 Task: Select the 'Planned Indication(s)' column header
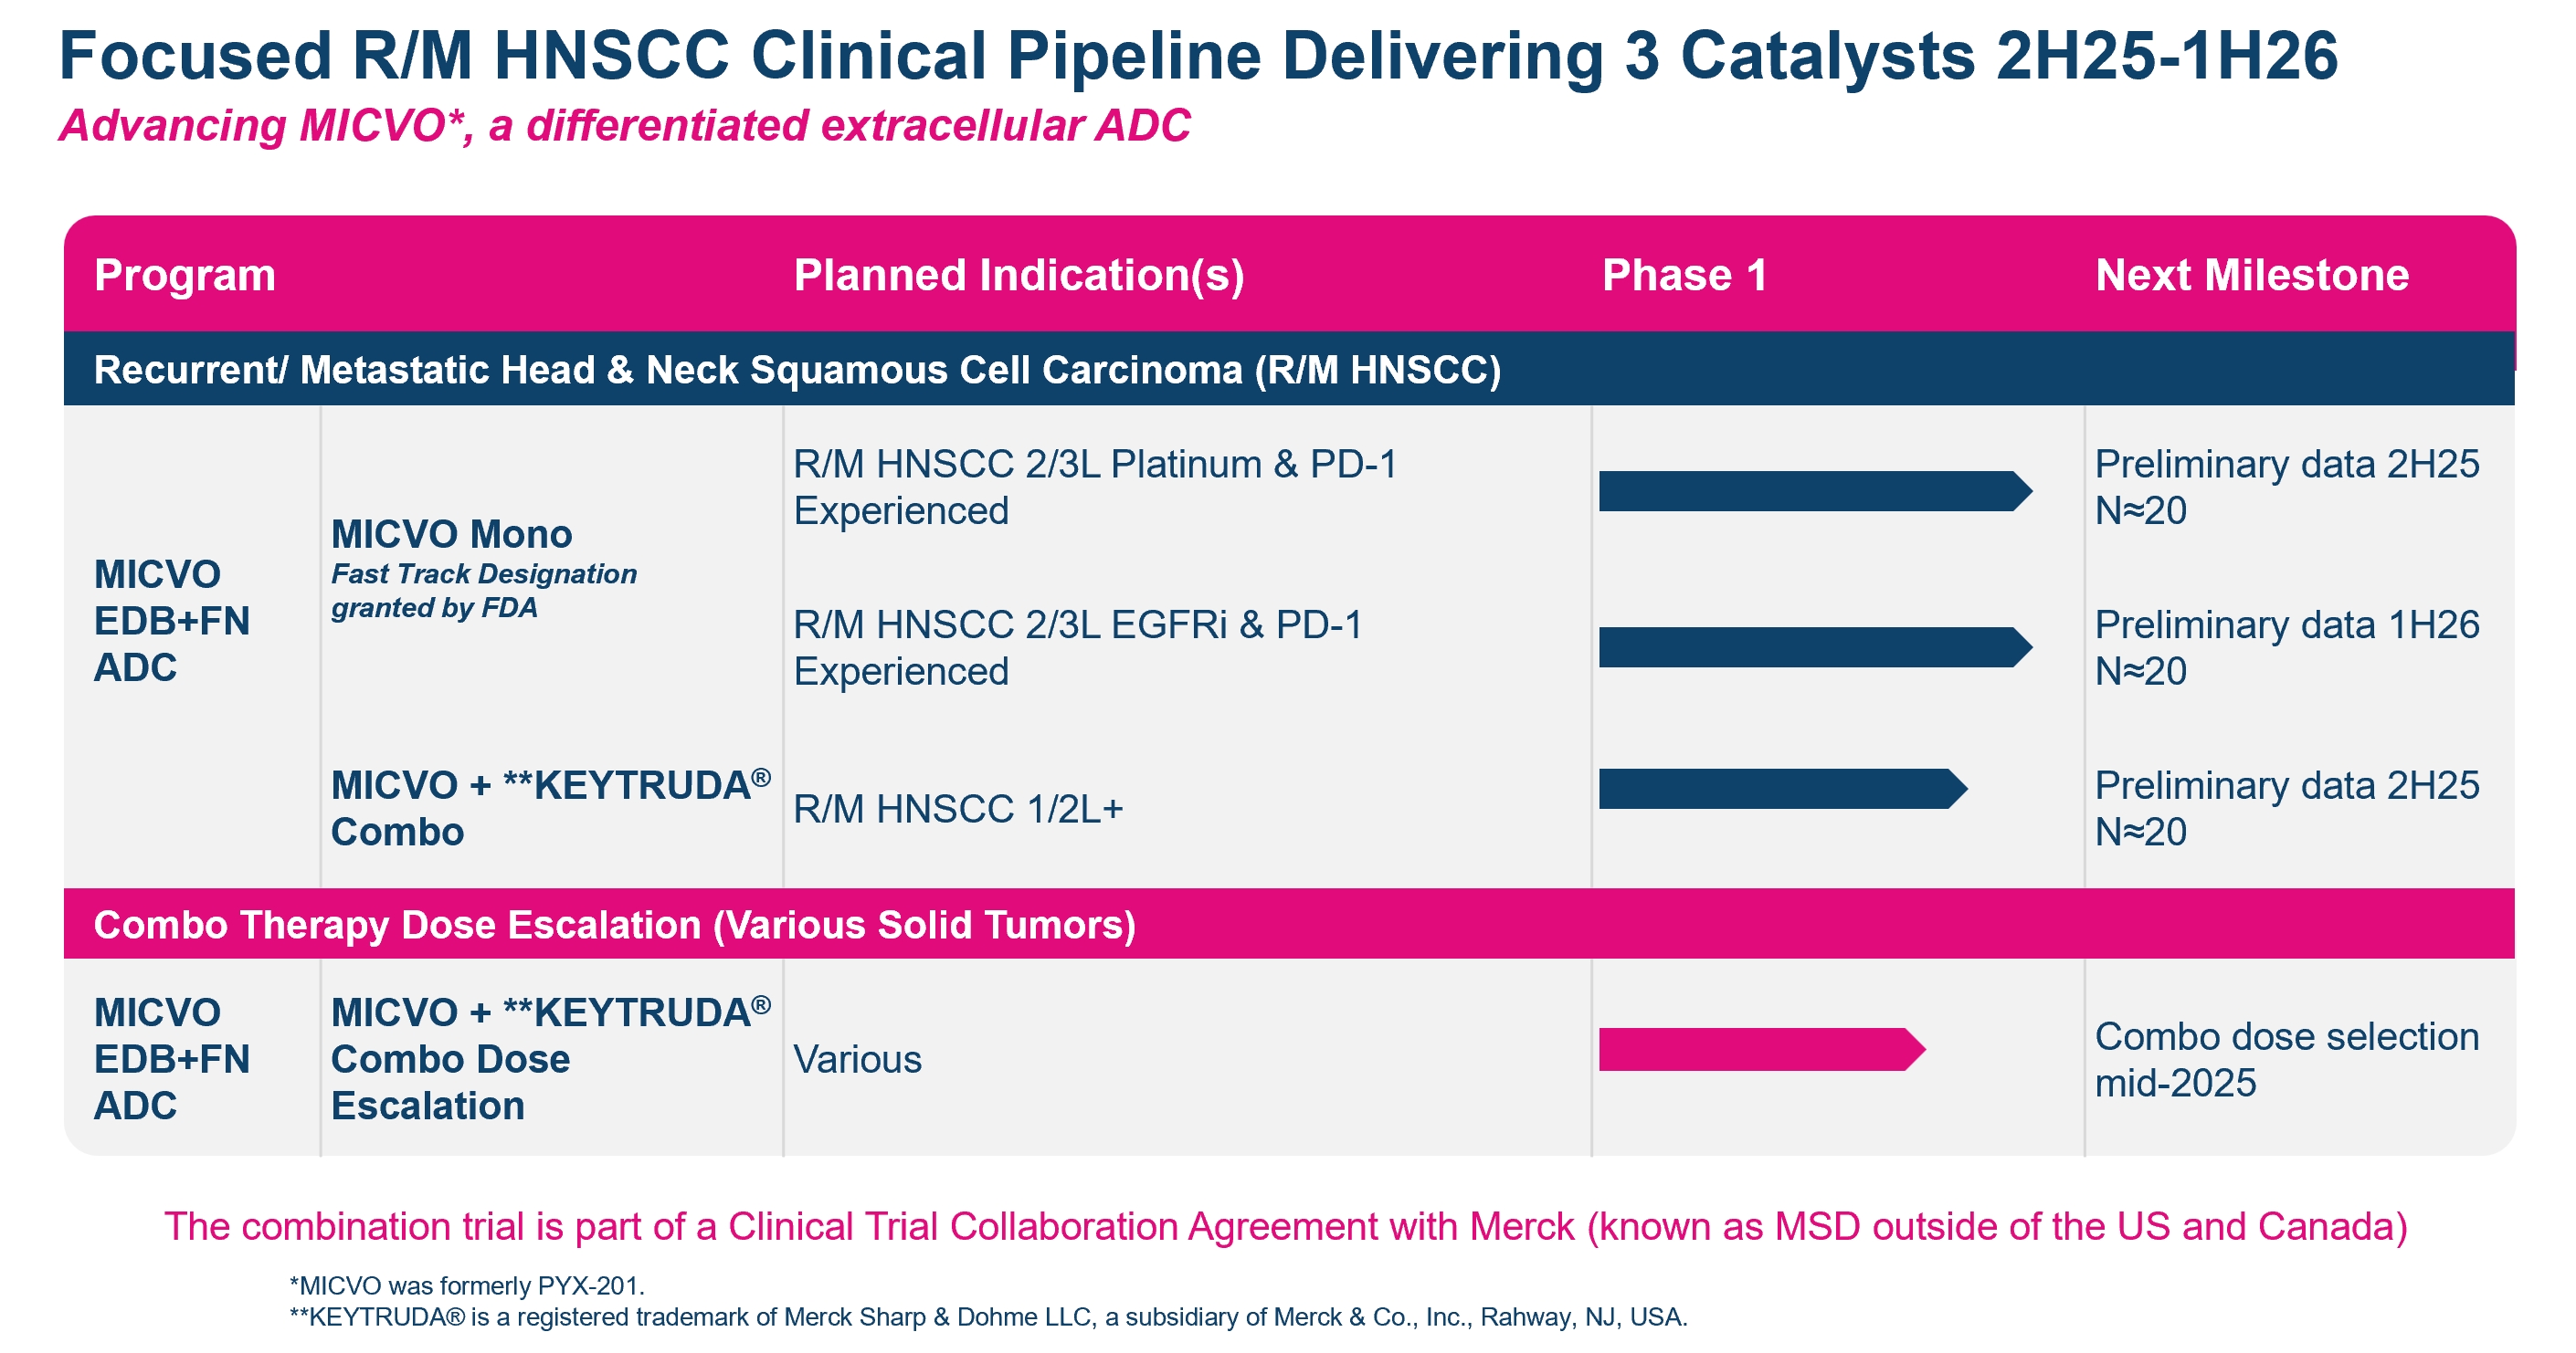(x=1018, y=275)
